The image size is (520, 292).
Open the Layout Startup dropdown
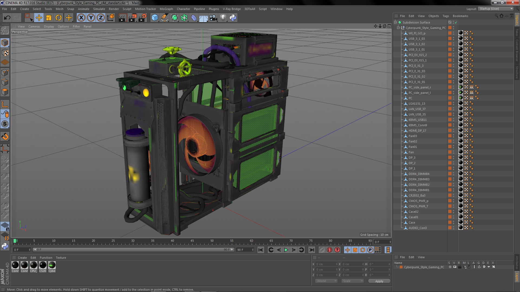click(496, 9)
